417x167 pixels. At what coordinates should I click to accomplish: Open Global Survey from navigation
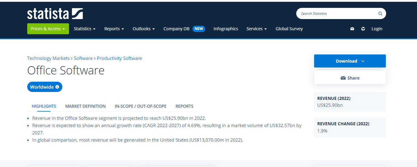(x=289, y=29)
